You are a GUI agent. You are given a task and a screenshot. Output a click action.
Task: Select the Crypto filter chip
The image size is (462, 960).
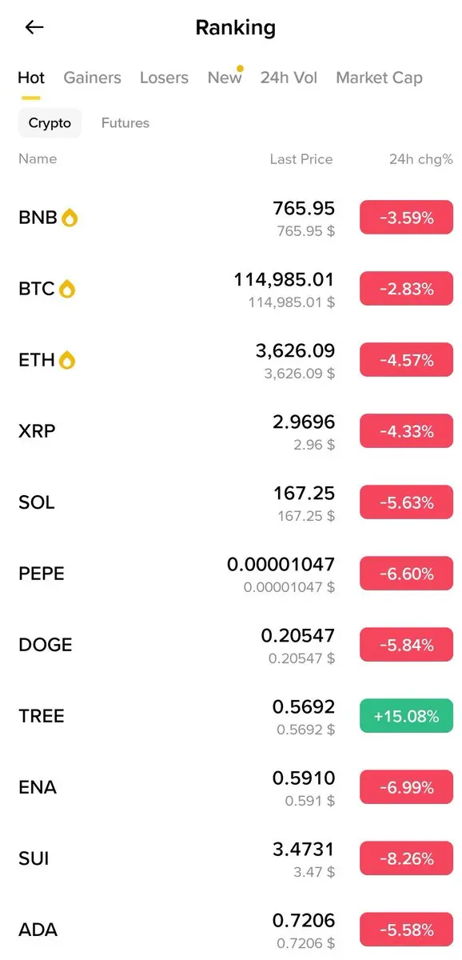pos(50,123)
